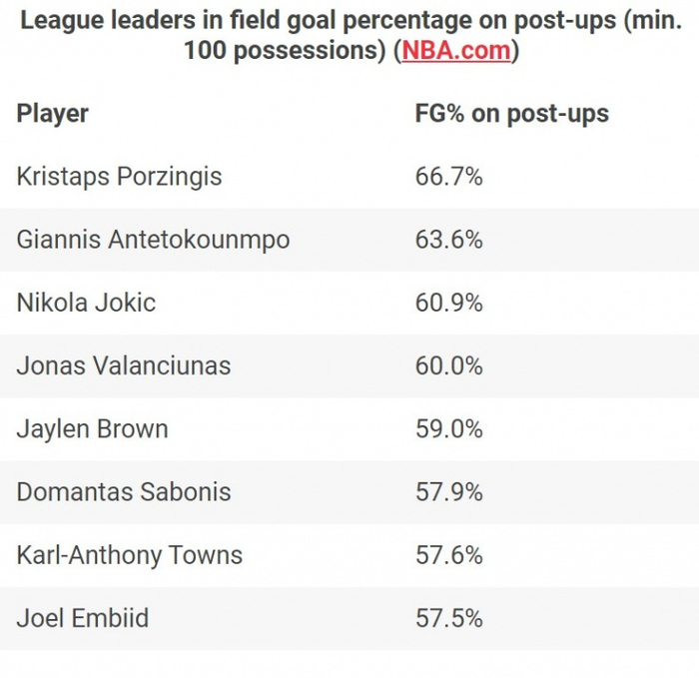The width and height of the screenshot is (699, 678).
Task: Click Giannis Antetokounmpo in the table
Action: [x=153, y=240]
